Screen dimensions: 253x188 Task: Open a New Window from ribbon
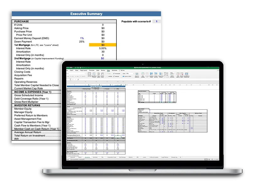[143, 74]
